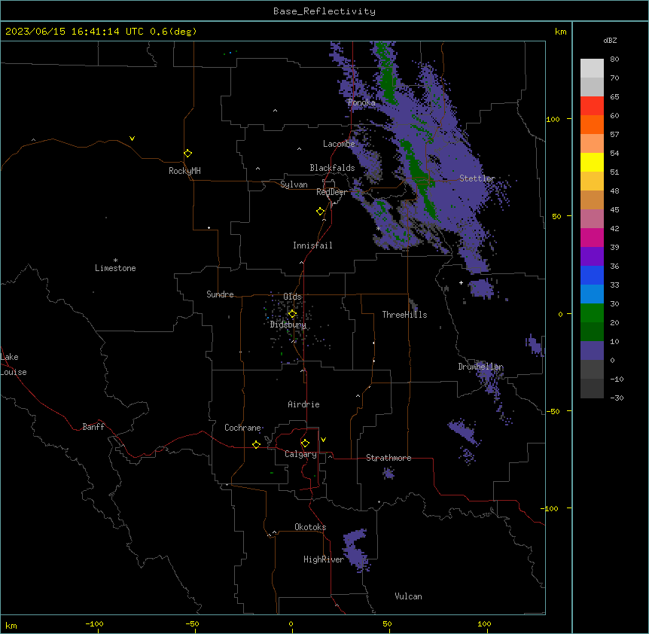The width and height of the screenshot is (649, 634).
Task: Click the yellow V symbol east of Calgary
Action: click(323, 440)
